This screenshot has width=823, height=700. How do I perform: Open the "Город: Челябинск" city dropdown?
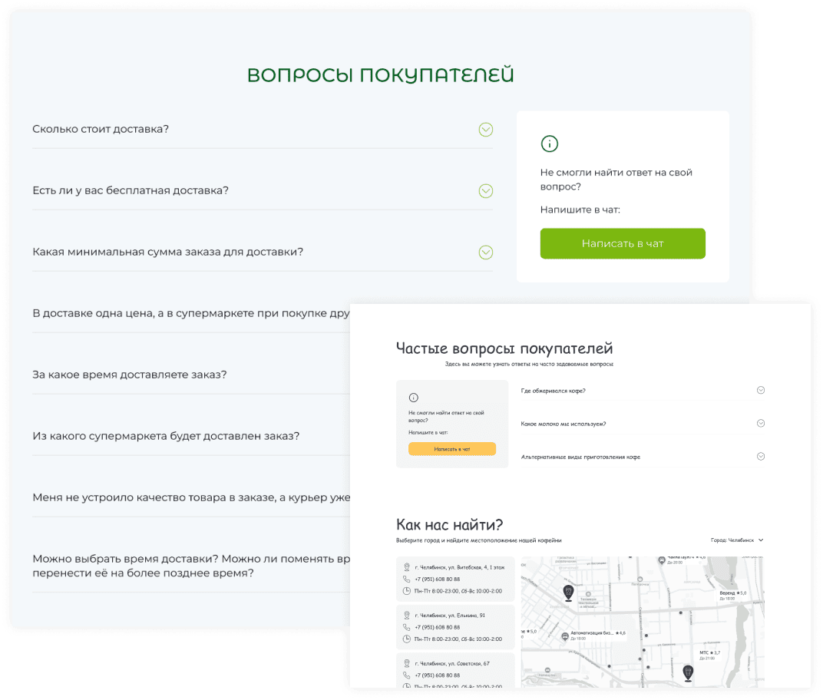736,540
